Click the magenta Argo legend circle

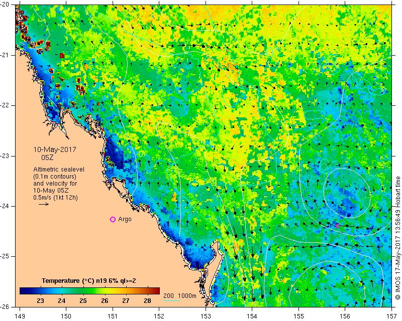(x=113, y=219)
